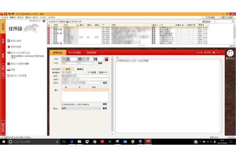Click the red icon beside the 様 honorific
The width and height of the screenshot is (236, 157).
click(107, 59)
